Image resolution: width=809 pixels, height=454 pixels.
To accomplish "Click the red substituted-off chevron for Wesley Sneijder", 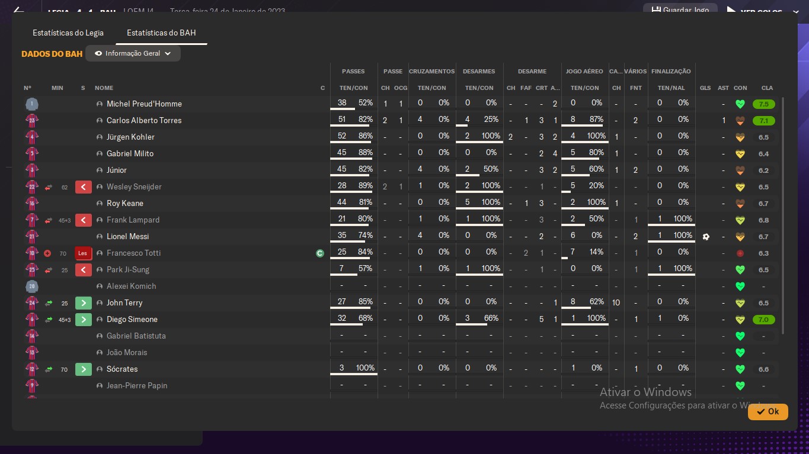I will 83,187.
